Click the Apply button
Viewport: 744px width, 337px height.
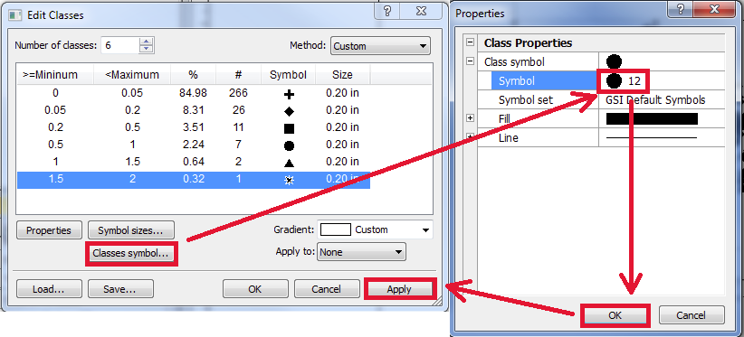click(399, 289)
